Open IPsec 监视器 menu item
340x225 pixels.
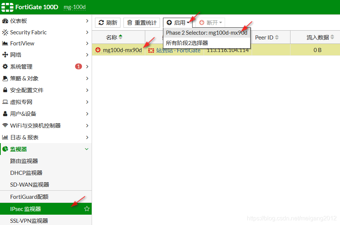click(46, 209)
